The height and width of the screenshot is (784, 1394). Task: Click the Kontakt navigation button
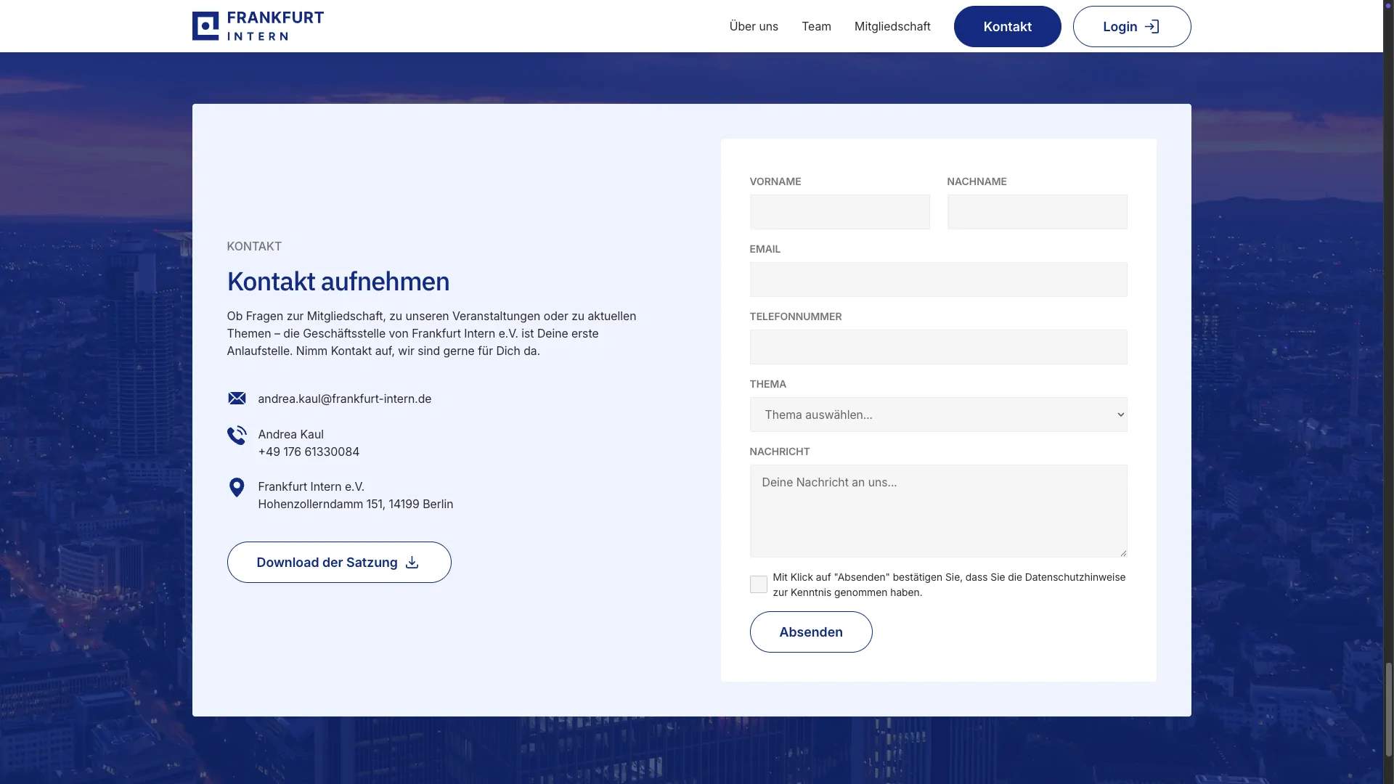pos(1007,26)
